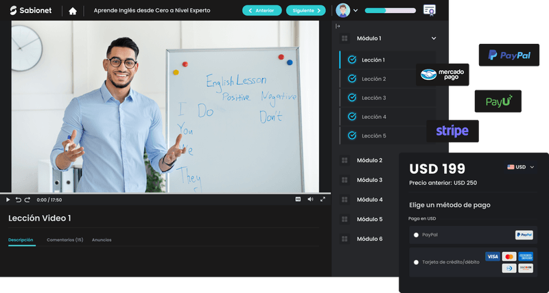549x293 pixels.
Task: Collapse Módulo 1 with its chevron
Action: pyautogui.click(x=434, y=38)
